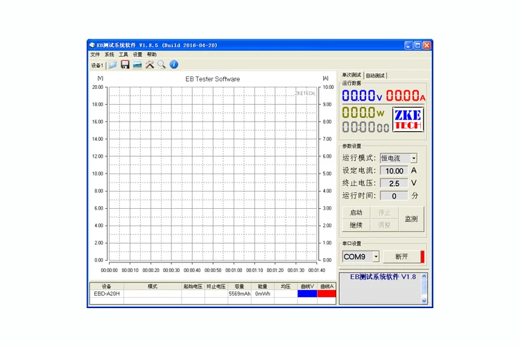Click the red 曲线A color swatch

click(x=327, y=294)
